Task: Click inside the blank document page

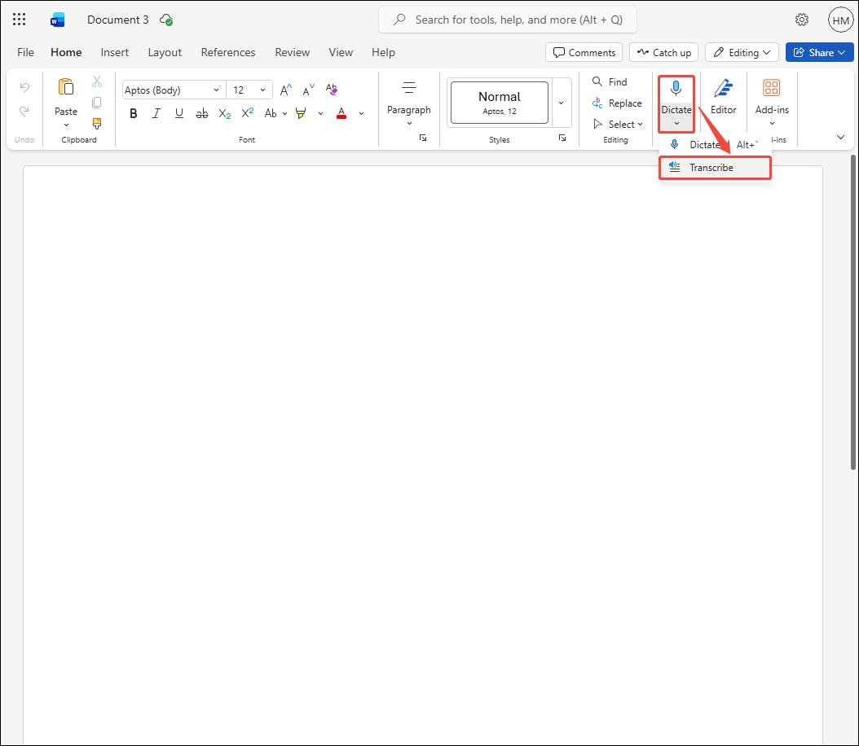Action: click(422, 454)
